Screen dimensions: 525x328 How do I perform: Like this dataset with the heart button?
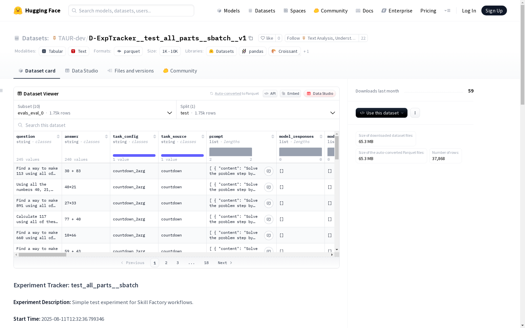click(x=267, y=38)
